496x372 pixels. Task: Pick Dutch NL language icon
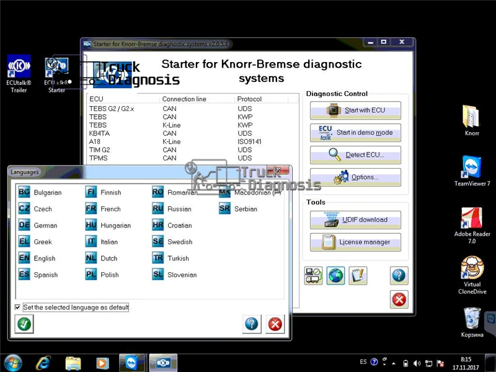pyautogui.click(x=91, y=258)
